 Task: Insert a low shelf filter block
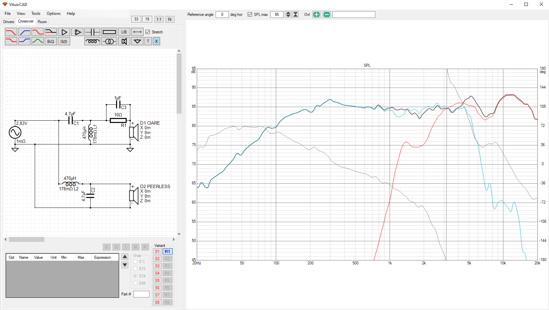[11, 41]
